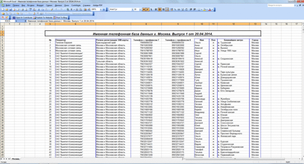The height and width of the screenshot is (164, 304).
Task: Open the Contribute menu
Action: (x=76, y=5)
